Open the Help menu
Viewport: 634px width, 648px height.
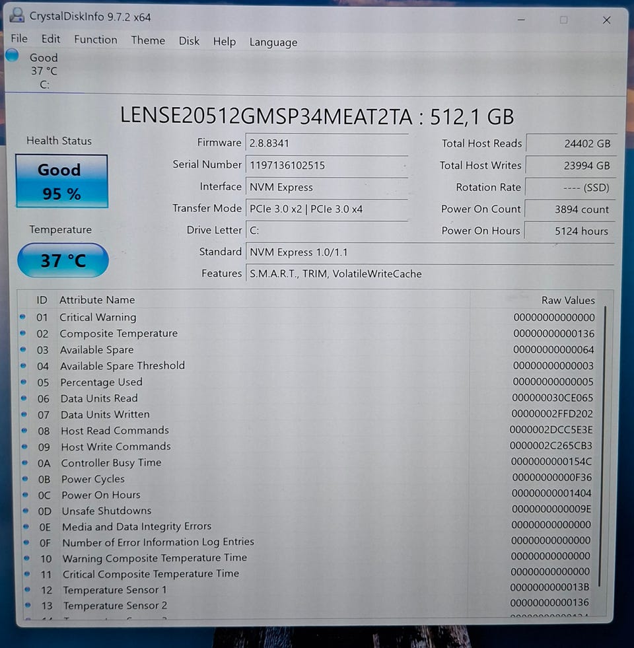(225, 42)
